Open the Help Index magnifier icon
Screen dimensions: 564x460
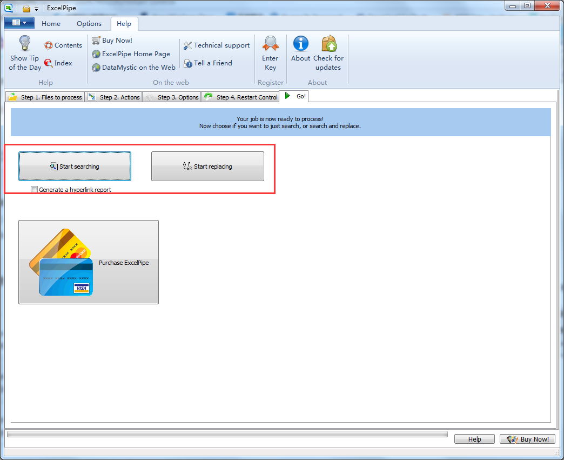pos(48,63)
